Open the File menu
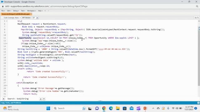Image resolution: width=200 pixels, height=112 pixels. 3,11
